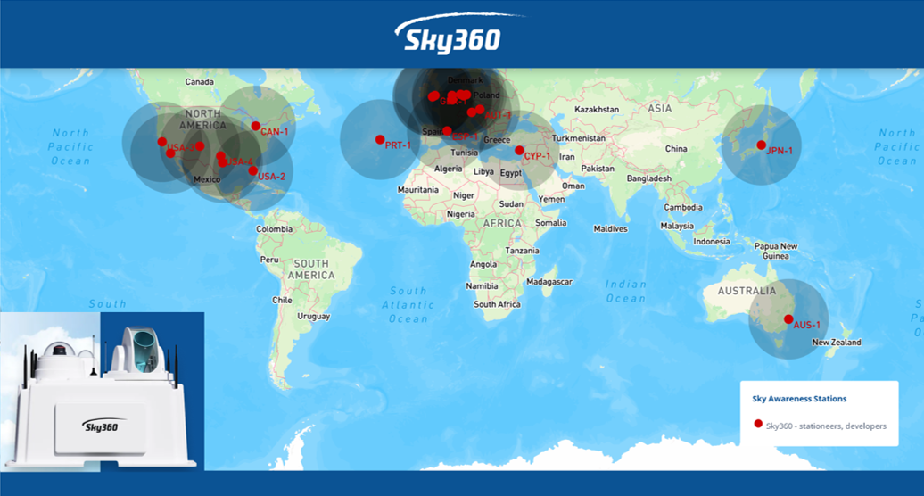Click the Kazakhstan map label
924x496 pixels.
coord(597,110)
